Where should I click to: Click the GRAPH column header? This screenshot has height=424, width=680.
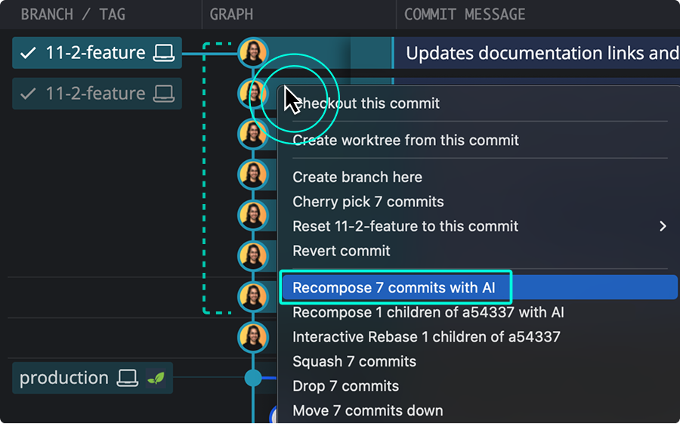[231, 14]
